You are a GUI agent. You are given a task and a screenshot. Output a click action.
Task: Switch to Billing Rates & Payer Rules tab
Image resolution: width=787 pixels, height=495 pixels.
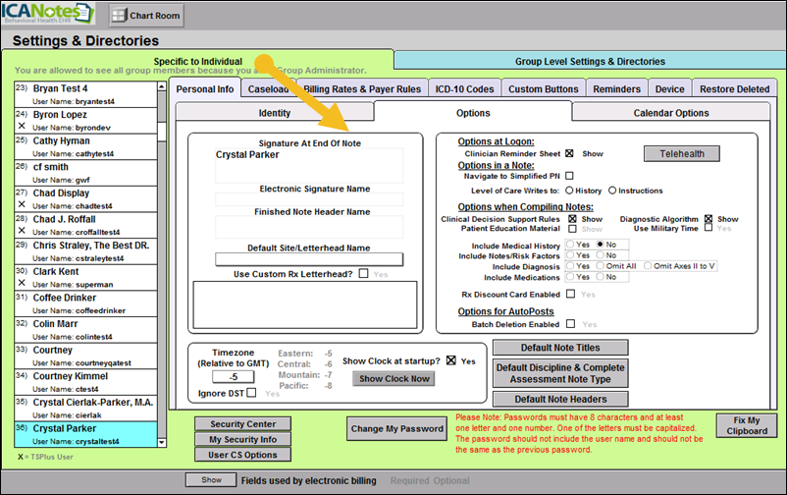[x=364, y=89]
